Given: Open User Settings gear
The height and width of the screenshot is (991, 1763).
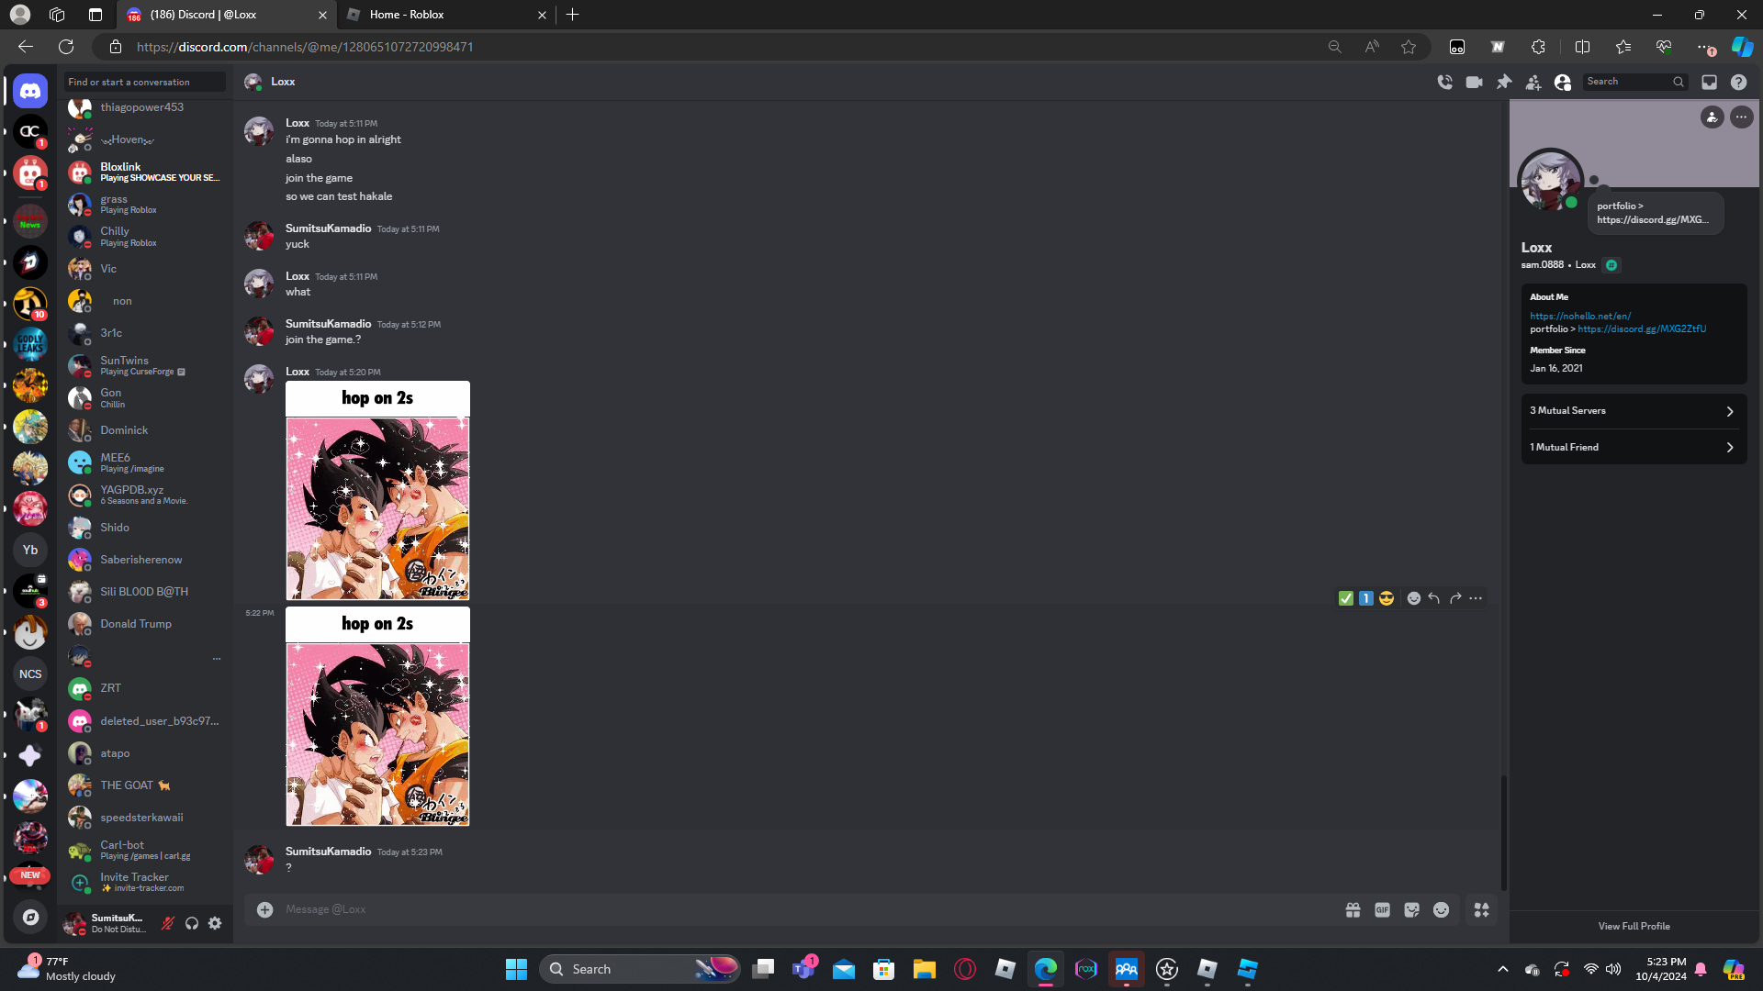Looking at the screenshot, I should 215,923.
